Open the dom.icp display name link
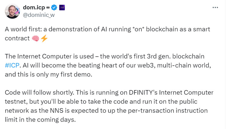Viewport: 226px width, 129px height. point(34,8)
